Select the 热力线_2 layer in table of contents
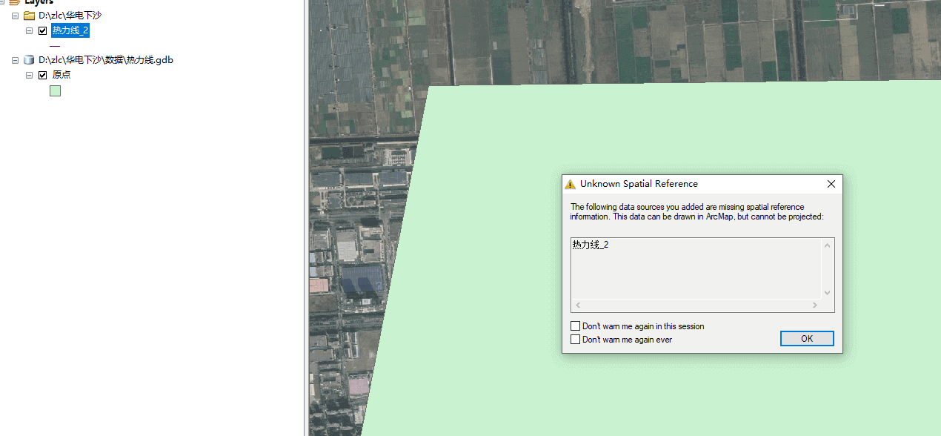The image size is (941, 436). 70,30
